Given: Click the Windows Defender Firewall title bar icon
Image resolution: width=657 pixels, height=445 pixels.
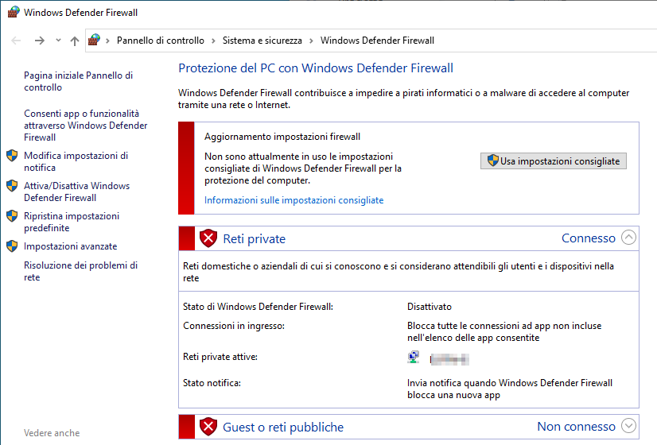Looking at the screenshot, I should click(x=14, y=12).
